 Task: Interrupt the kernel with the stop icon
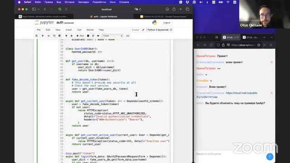point(88,36)
